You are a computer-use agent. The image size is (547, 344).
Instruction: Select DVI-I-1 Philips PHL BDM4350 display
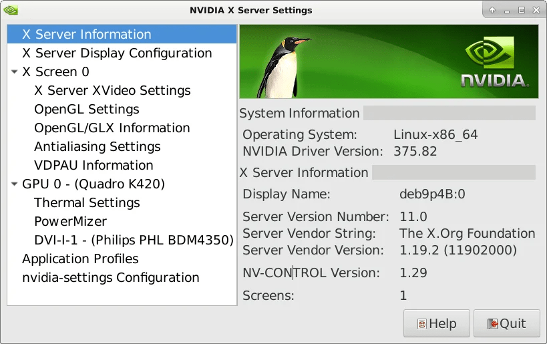coord(134,240)
